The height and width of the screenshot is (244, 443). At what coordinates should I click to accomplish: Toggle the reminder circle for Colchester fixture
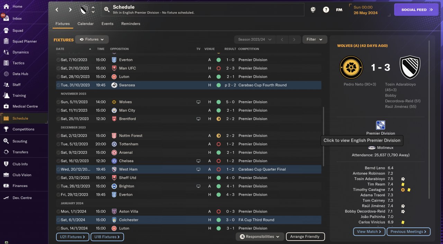click(x=58, y=220)
